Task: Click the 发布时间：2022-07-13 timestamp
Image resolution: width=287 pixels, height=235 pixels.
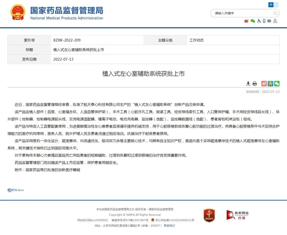Action: [x=263, y=92]
